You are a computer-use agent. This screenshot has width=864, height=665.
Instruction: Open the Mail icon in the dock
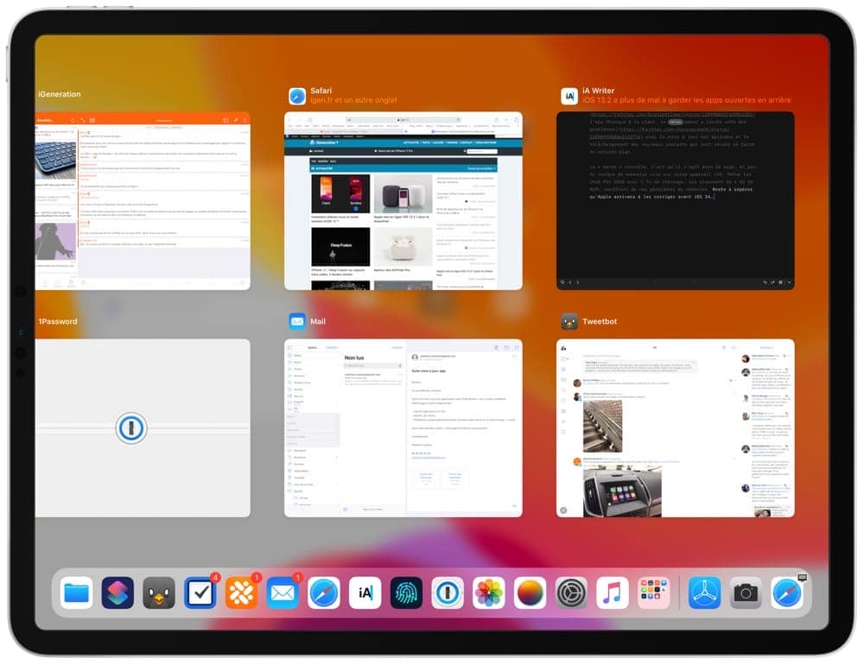coord(283,592)
